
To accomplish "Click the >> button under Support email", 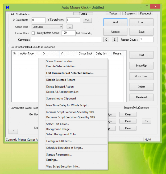I will tap(146, 121).
